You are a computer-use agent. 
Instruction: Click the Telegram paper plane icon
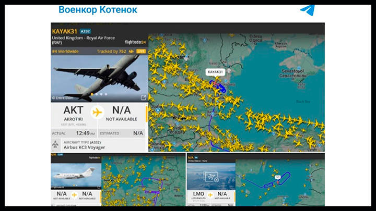coord(307,10)
